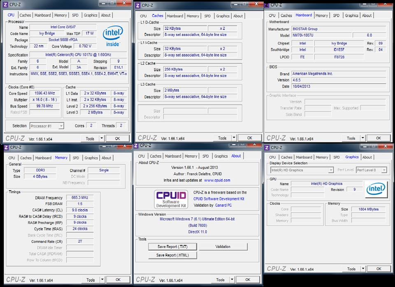Open the Tools dropdown arrow in the Caches window
The width and height of the screenshot is (395, 287).
point(234,138)
